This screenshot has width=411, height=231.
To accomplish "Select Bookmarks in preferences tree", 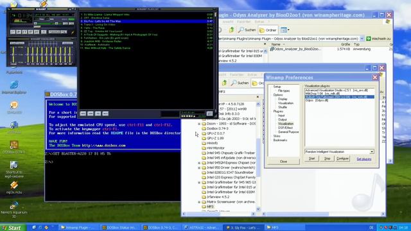I will [280, 140].
